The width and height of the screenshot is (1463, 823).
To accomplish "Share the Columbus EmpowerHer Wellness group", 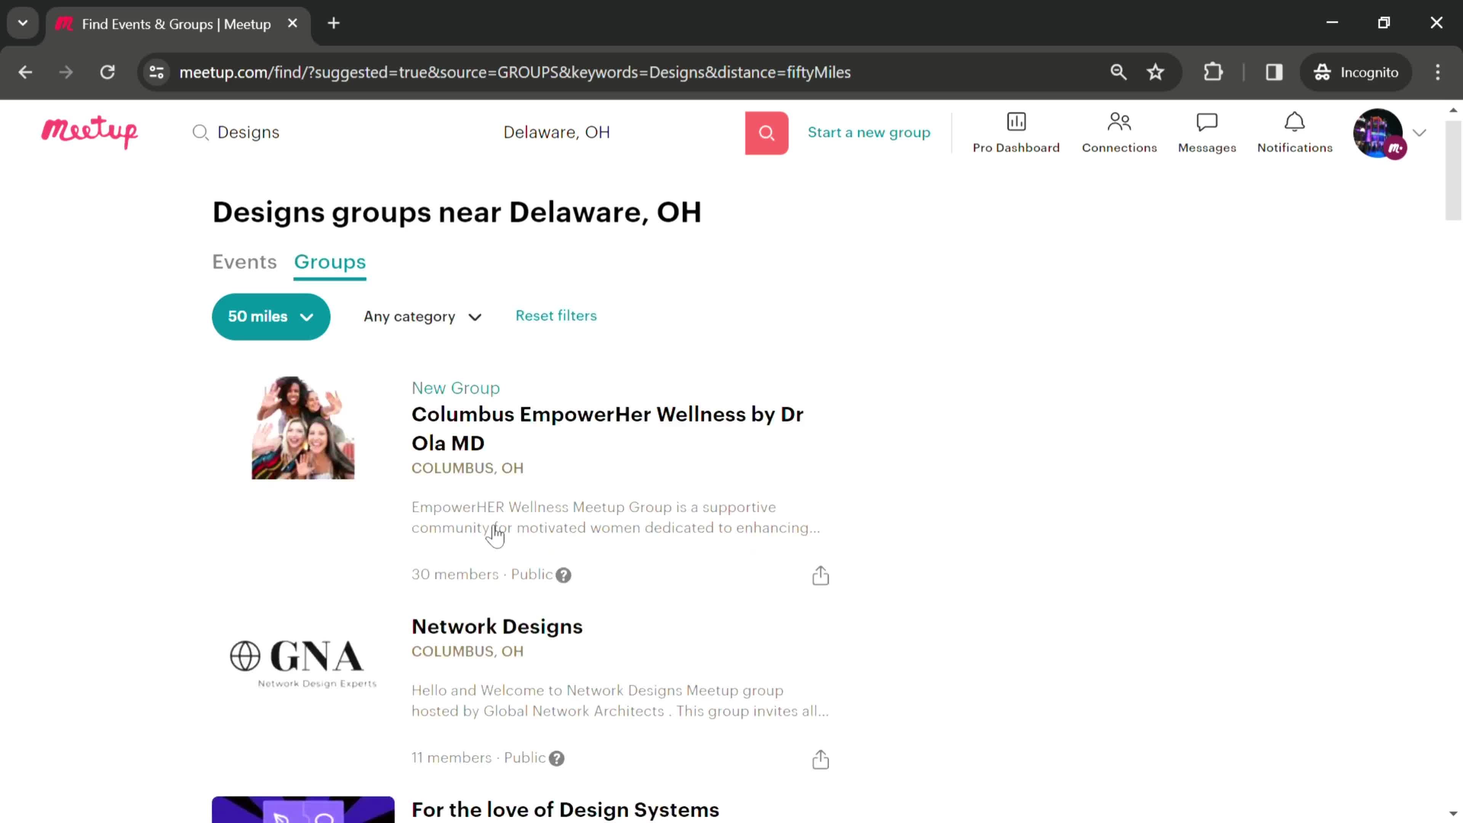I will point(820,575).
